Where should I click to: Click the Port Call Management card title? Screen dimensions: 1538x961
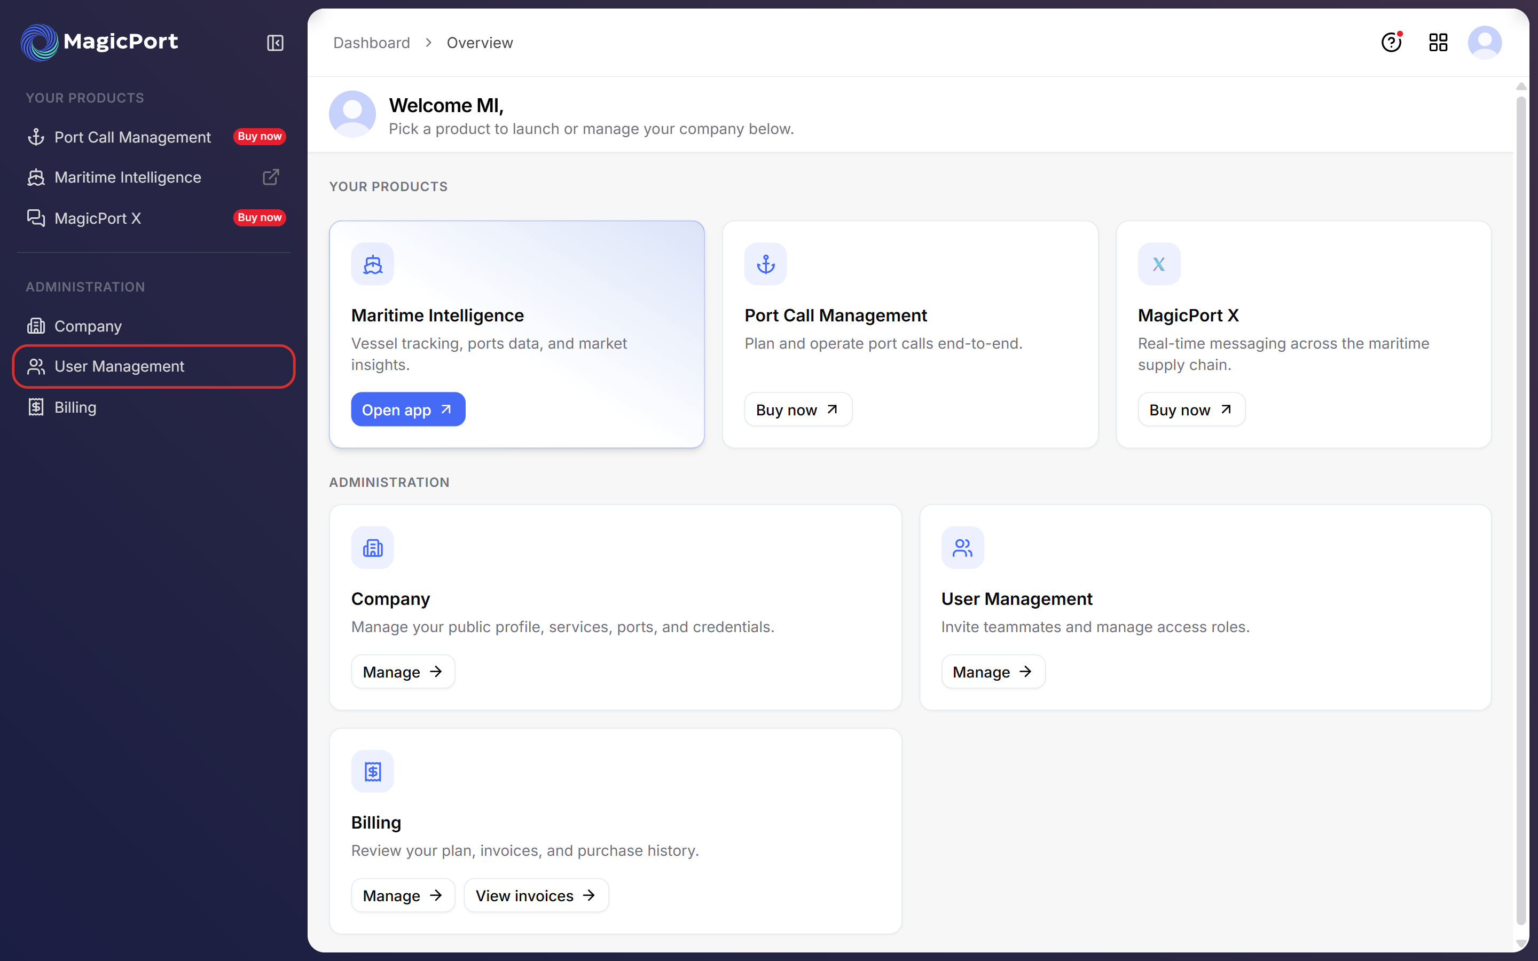pyautogui.click(x=835, y=315)
